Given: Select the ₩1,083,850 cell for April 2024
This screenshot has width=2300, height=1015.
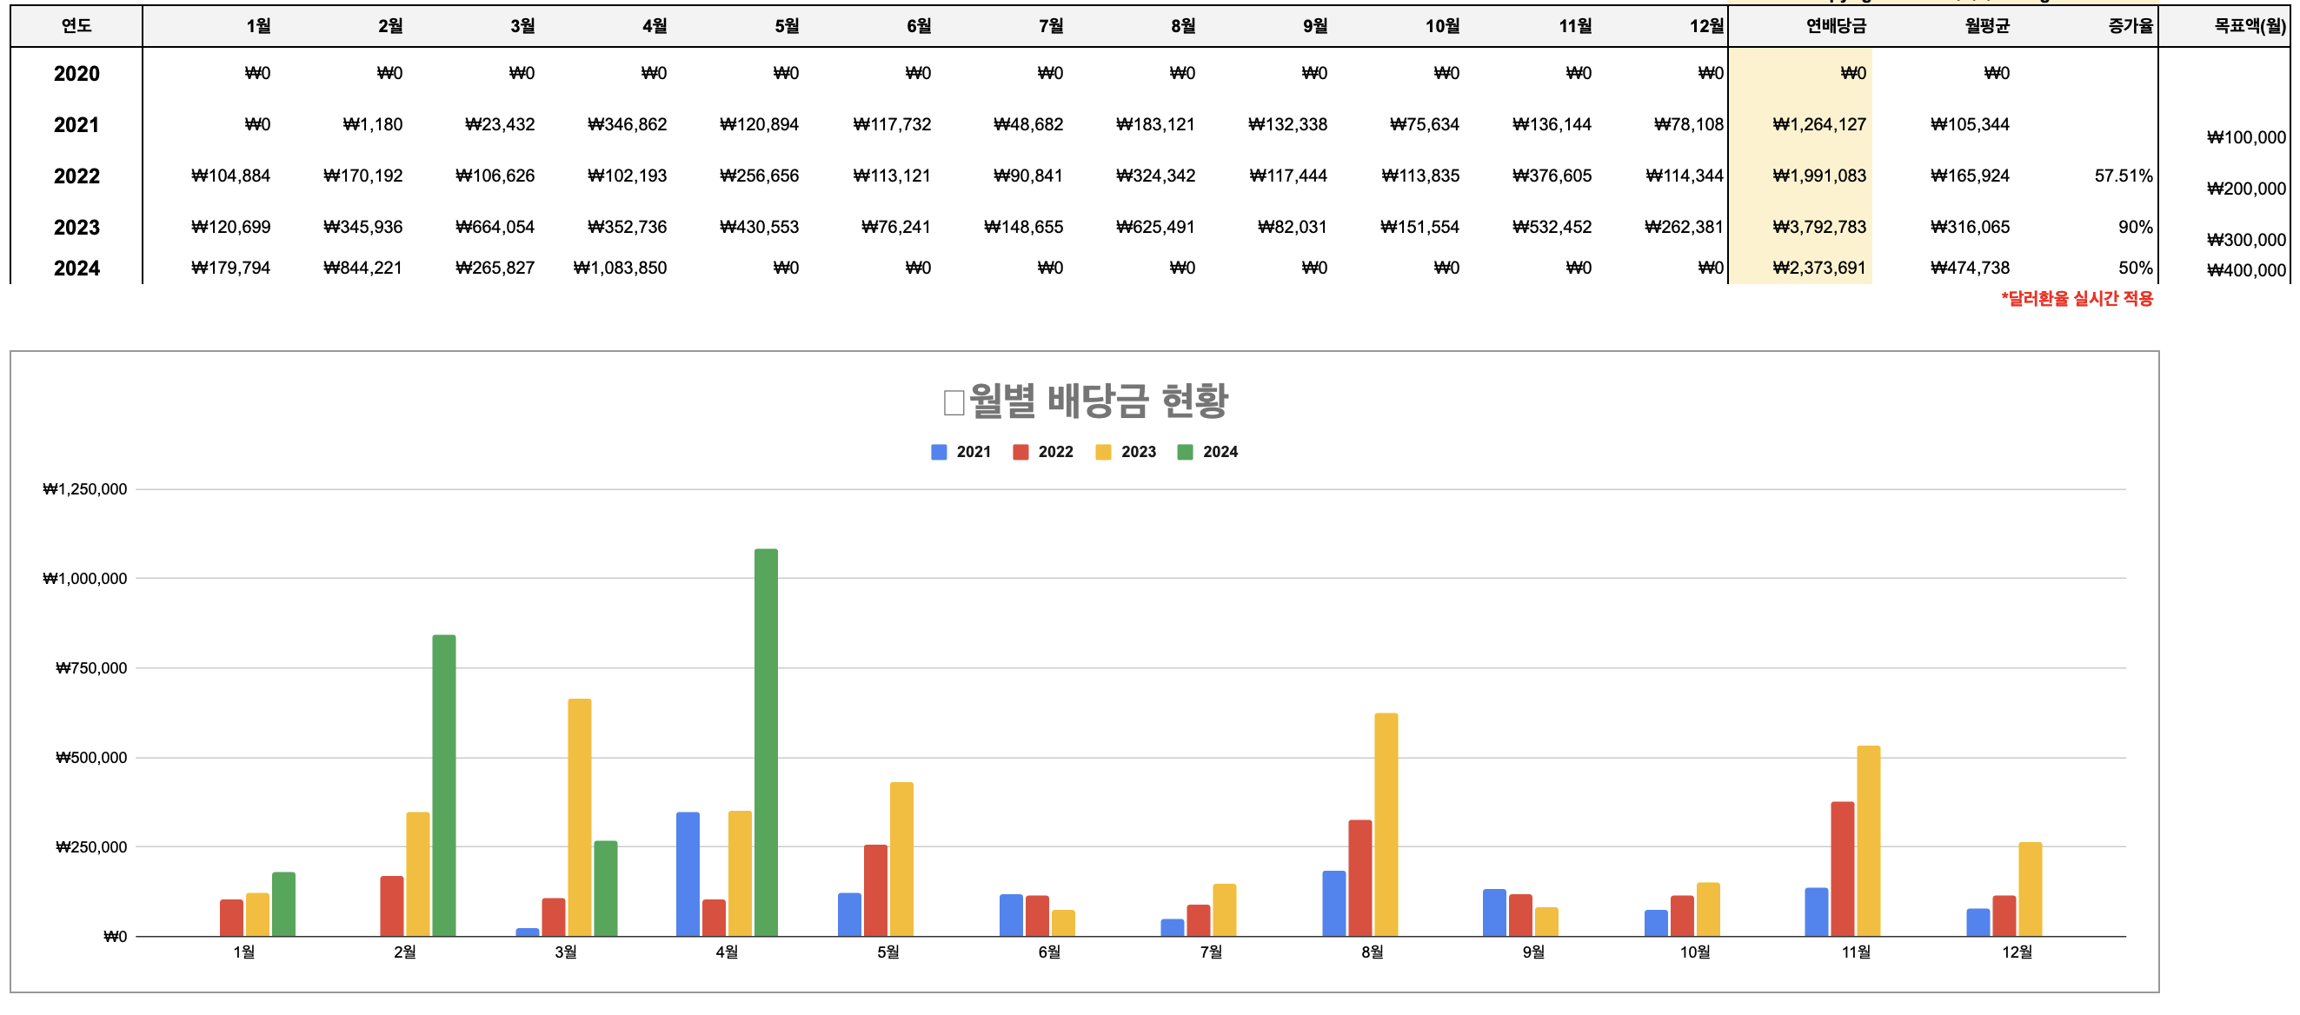Looking at the screenshot, I should tap(621, 268).
